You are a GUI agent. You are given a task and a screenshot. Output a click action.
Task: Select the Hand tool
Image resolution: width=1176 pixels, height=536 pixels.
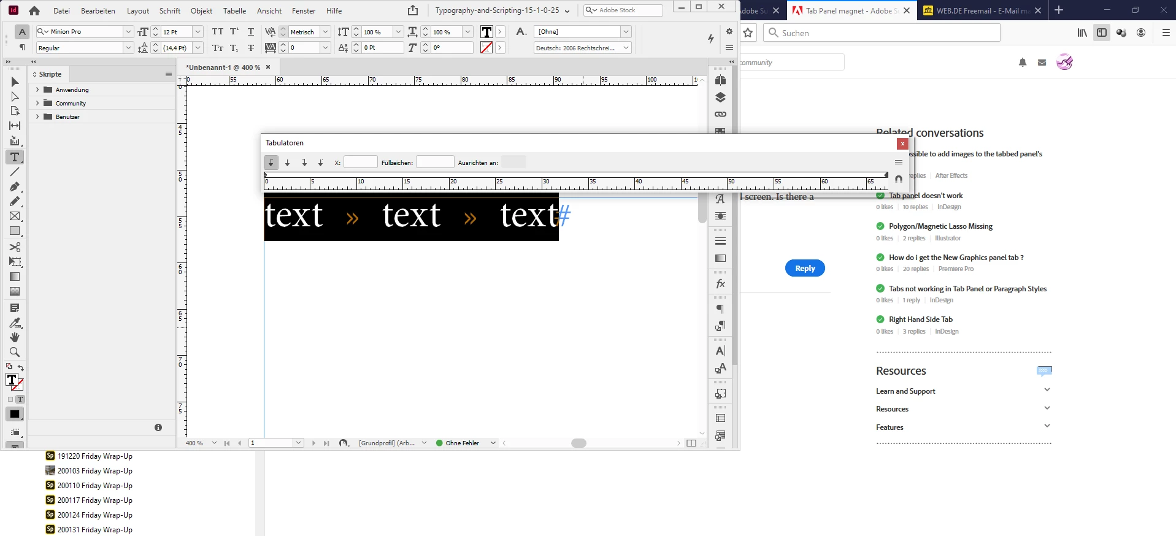tap(15, 337)
